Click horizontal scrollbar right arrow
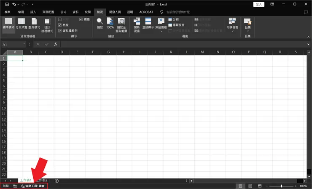Screen dimensions: 312x189 click(305, 181)
